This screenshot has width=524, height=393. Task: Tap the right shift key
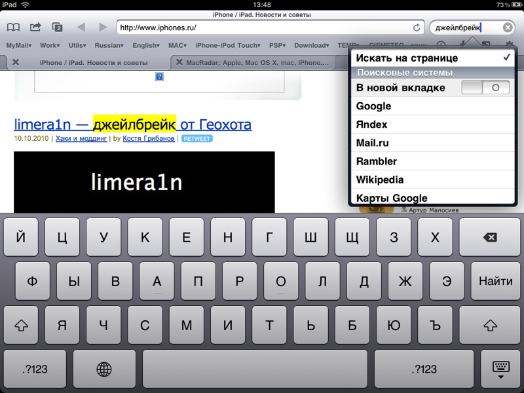[489, 325]
